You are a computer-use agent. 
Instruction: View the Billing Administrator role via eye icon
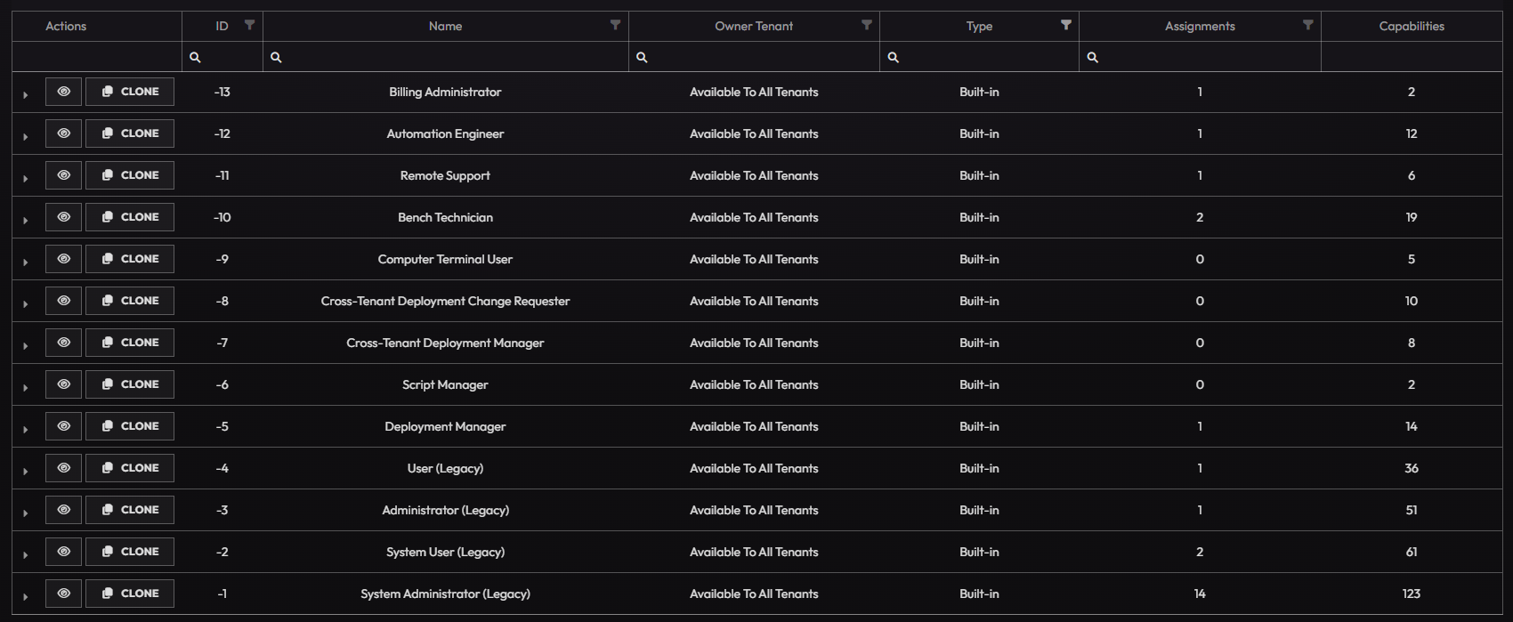tap(64, 92)
